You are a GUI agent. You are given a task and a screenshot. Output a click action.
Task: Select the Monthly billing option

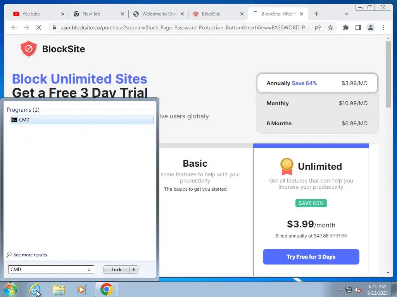click(x=317, y=103)
